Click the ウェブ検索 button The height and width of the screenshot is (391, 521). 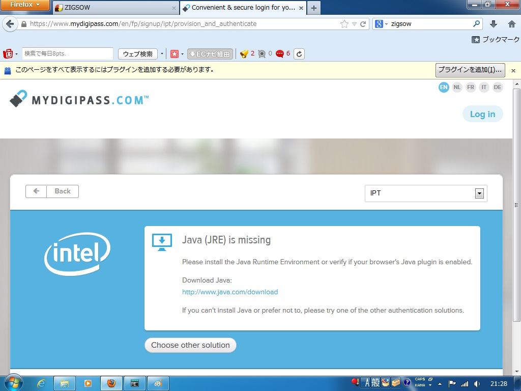pyautogui.click(x=137, y=54)
